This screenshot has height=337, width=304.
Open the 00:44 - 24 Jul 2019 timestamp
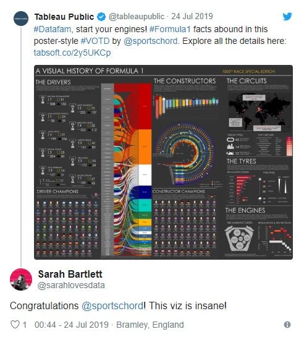[72, 325]
